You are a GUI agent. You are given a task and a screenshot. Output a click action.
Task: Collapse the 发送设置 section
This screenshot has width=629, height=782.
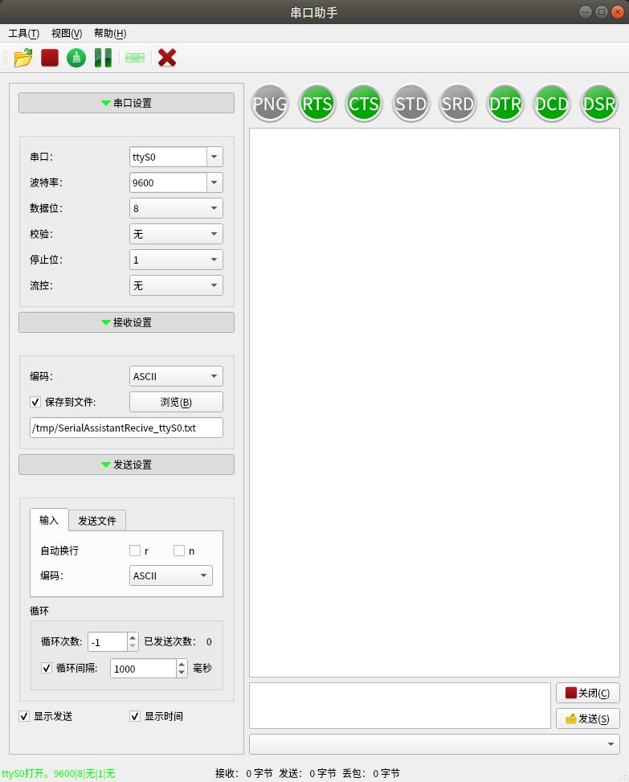pyautogui.click(x=126, y=465)
